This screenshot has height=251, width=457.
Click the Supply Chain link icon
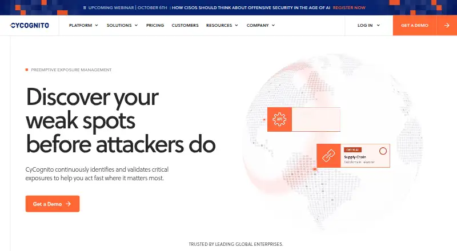point(328,156)
